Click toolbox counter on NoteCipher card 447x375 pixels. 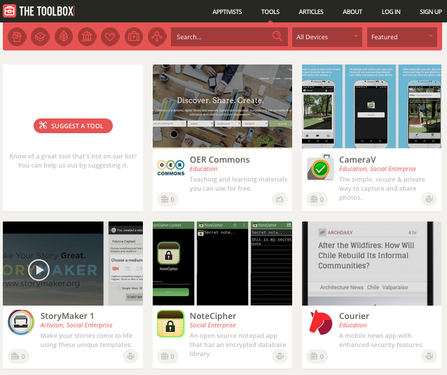[x=167, y=357]
